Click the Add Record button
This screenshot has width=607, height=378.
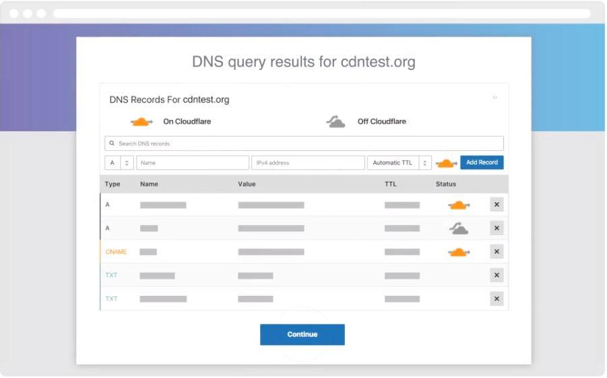(x=482, y=162)
